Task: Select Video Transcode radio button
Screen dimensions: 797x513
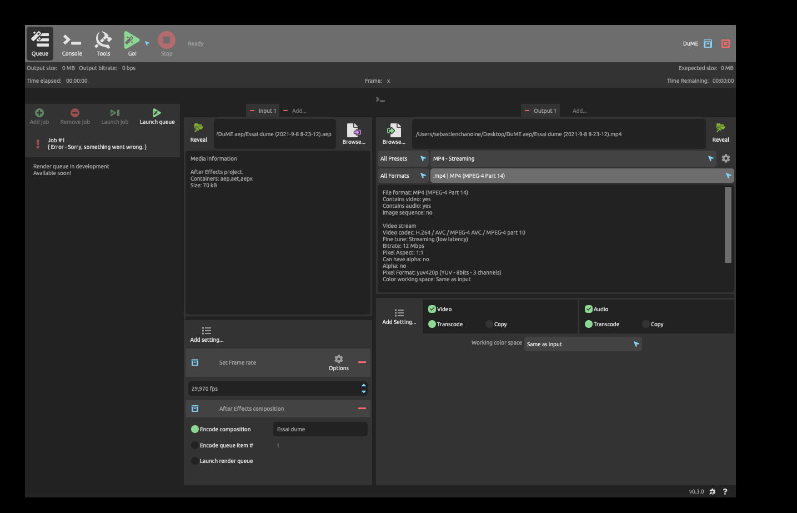Action: pyautogui.click(x=432, y=324)
